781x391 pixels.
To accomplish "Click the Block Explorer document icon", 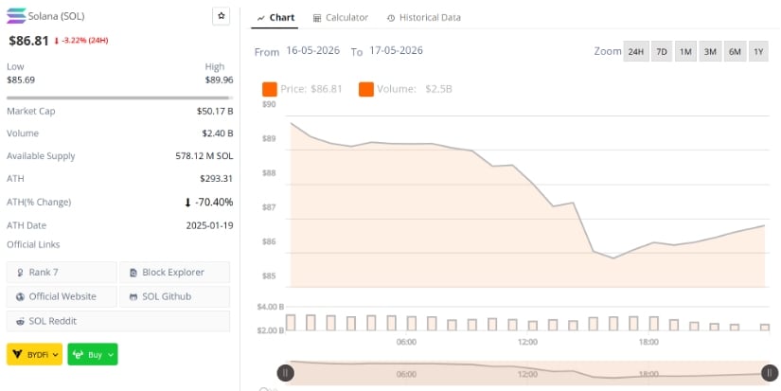I will pyautogui.click(x=133, y=273).
